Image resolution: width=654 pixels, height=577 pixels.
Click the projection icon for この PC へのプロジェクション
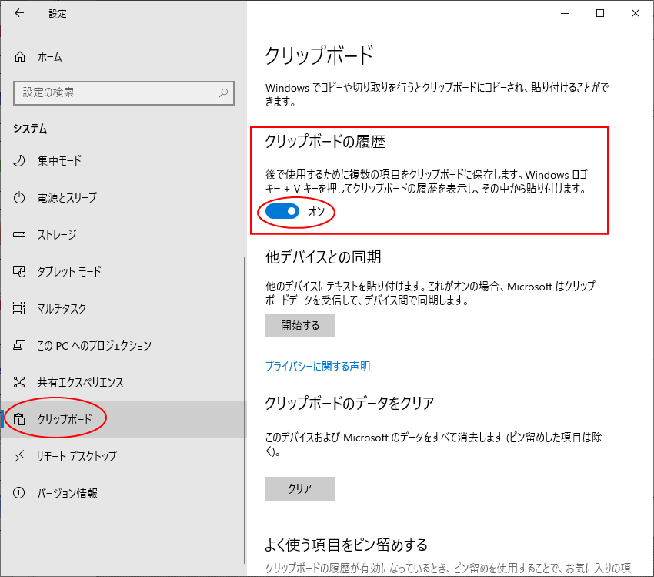(x=20, y=345)
